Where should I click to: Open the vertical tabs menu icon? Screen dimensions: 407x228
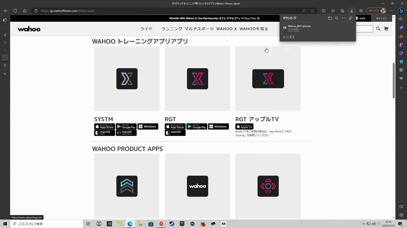click(5, 20)
